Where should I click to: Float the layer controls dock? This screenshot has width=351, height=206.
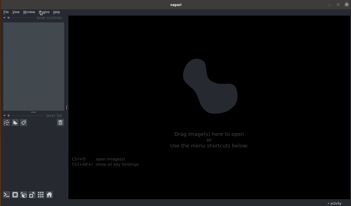click(9, 18)
